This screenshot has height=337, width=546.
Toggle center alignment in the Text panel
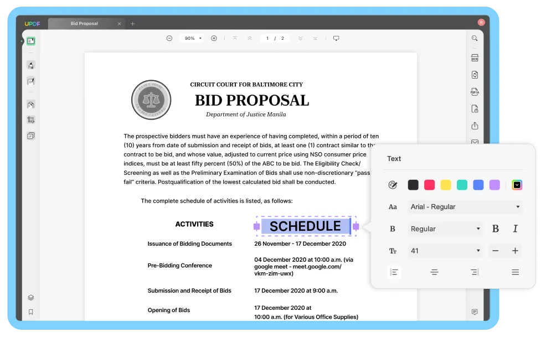(434, 272)
